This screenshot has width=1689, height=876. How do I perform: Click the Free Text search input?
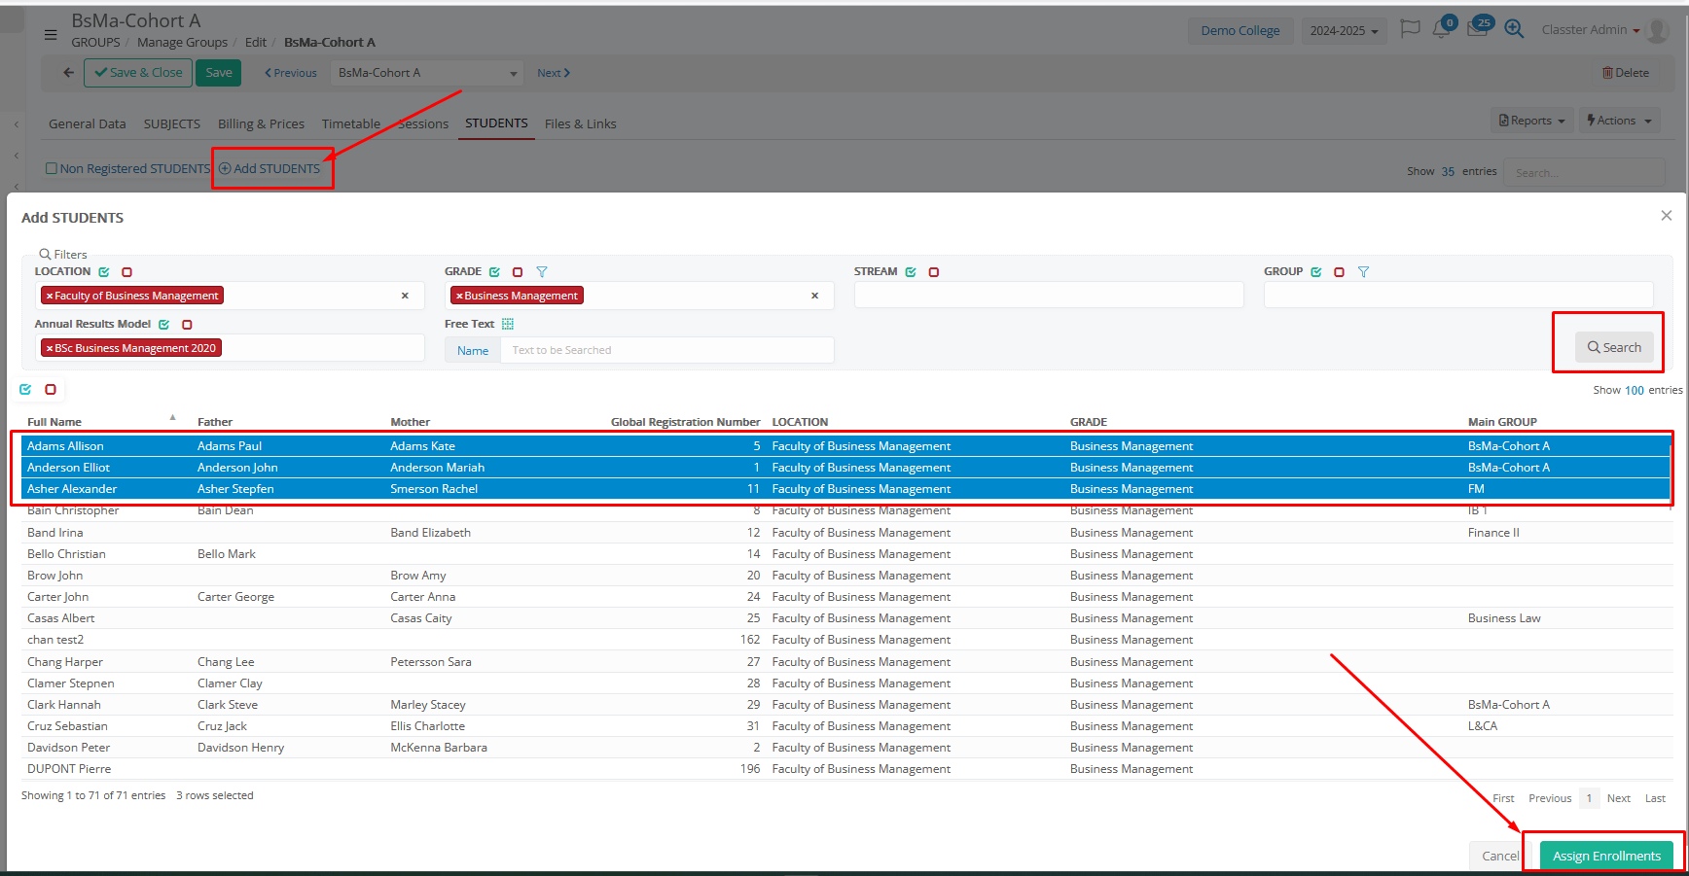pyautogui.click(x=666, y=350)
